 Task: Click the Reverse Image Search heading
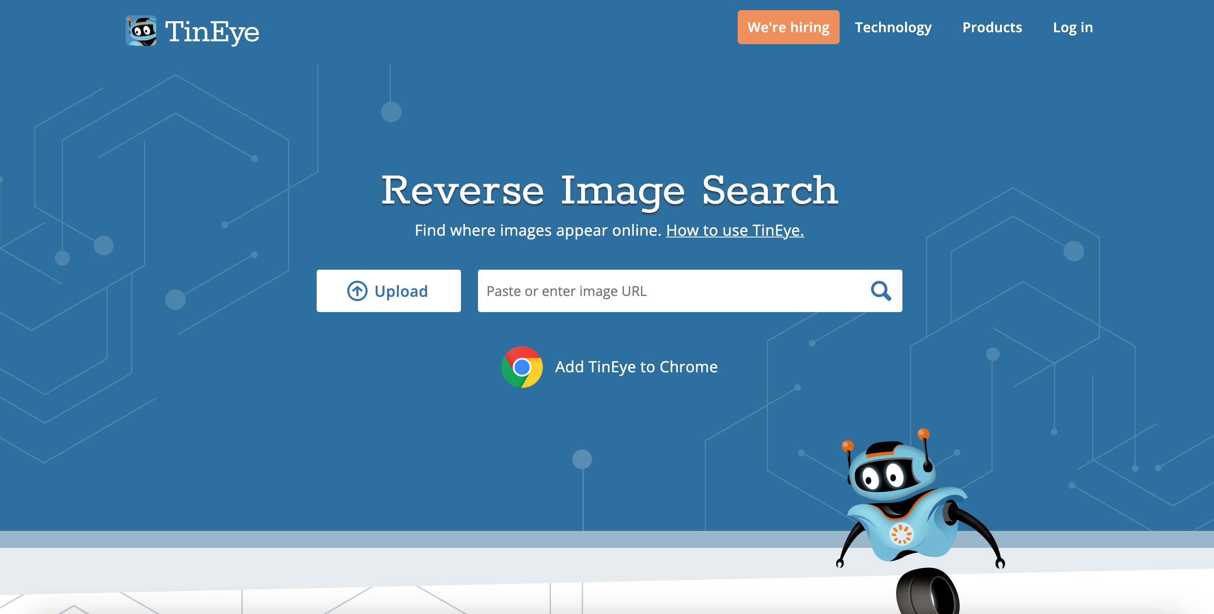pos(609,190)
